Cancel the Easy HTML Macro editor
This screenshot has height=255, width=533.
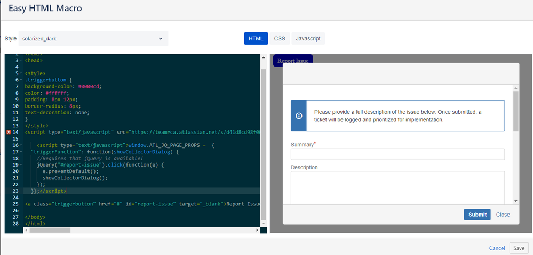pos(497,248)
